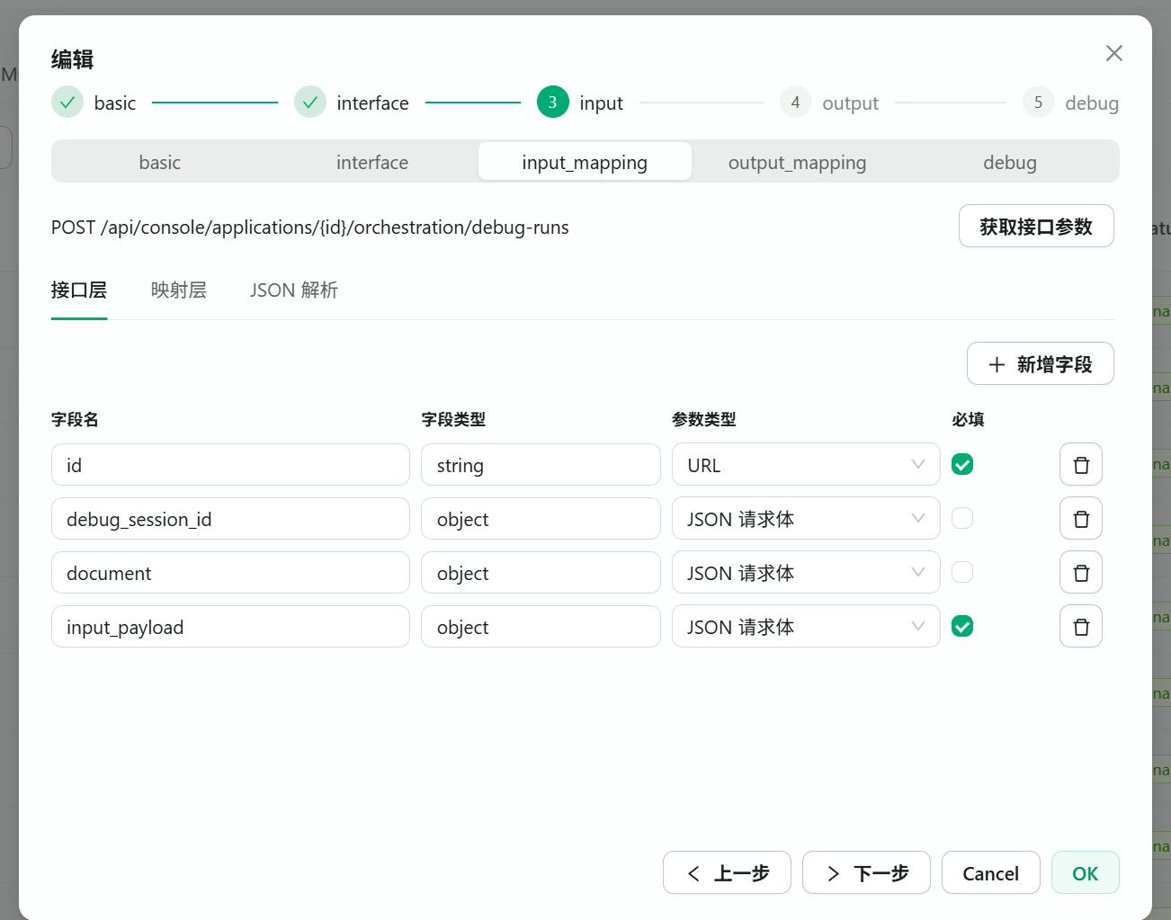Open the 映射层 tab
Screen dimensions: 1171x920
[179, 290]
